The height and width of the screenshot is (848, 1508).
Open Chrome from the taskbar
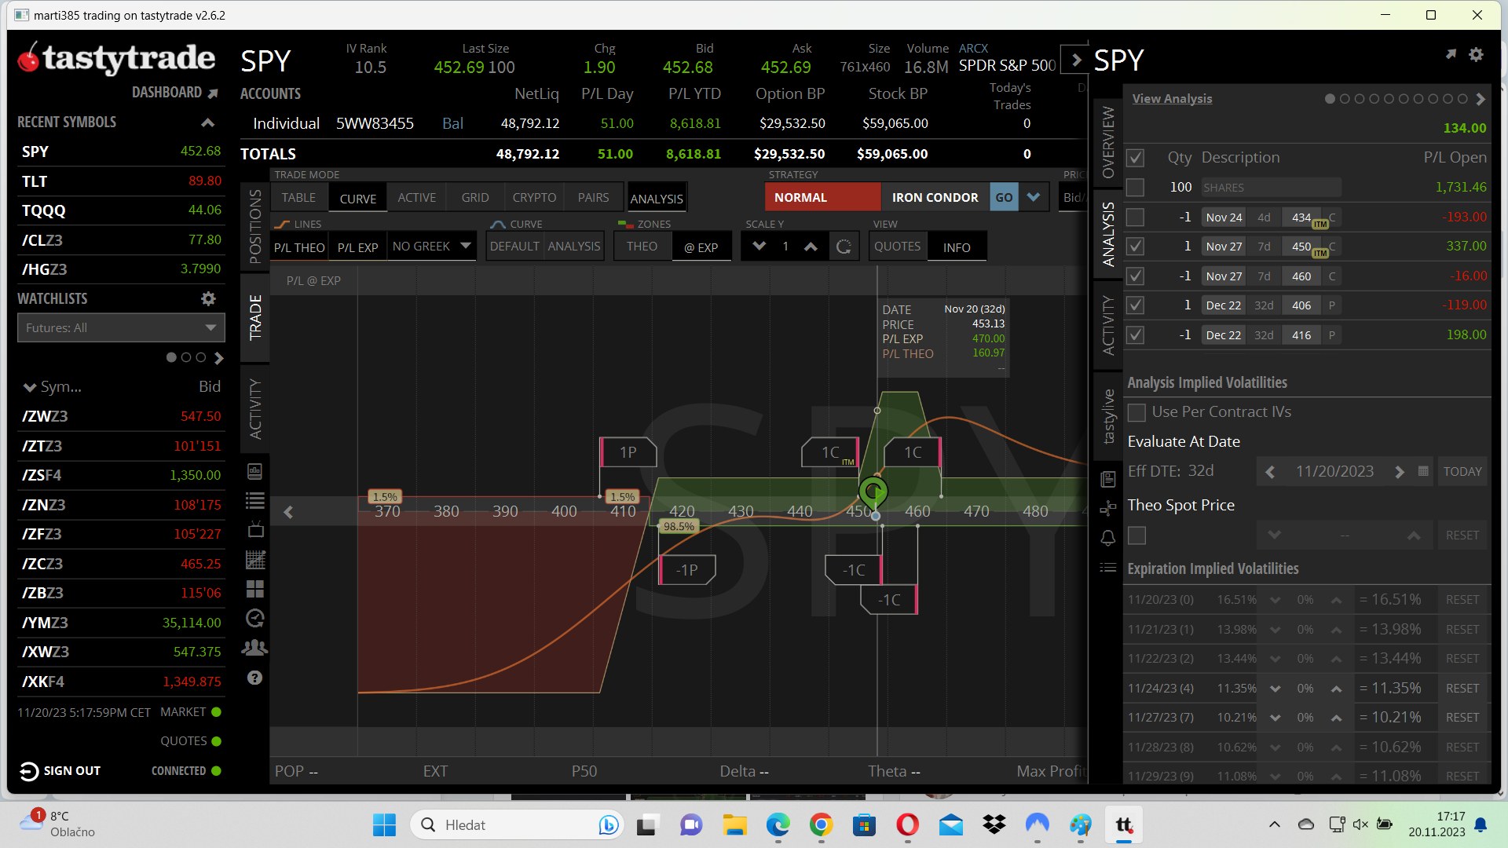pos(821,824)
